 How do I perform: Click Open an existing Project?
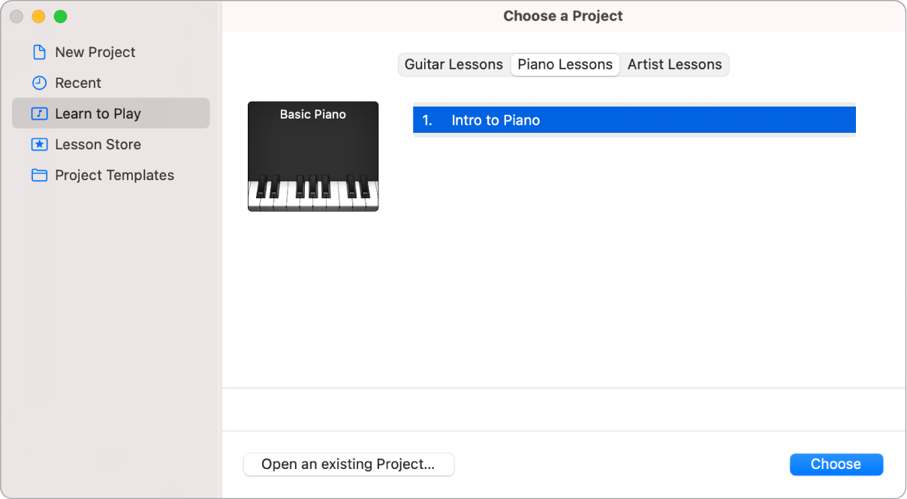348,464
